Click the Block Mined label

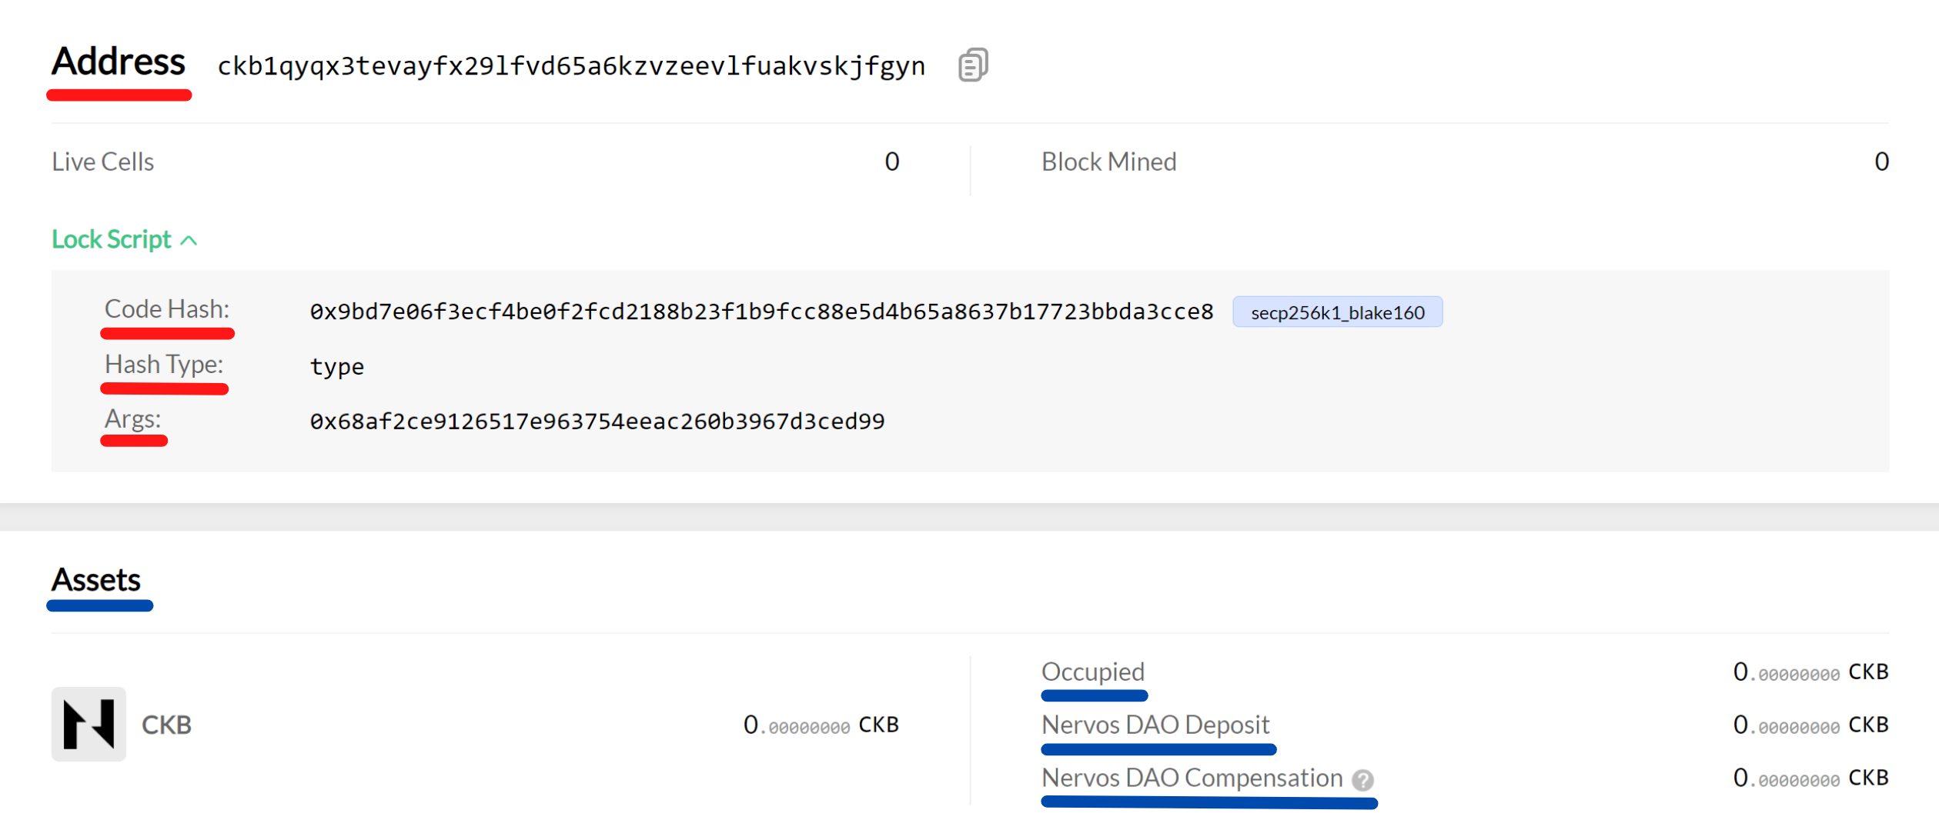[x=1108, y=162]
